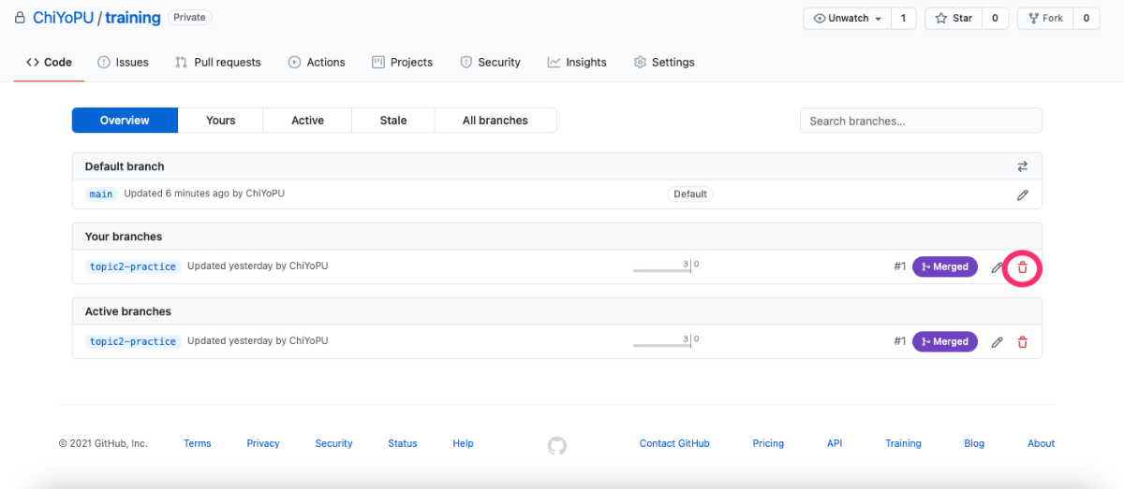The image size is (1124, 489).
Task: Open the training repository link
Action: coord(133,18)
